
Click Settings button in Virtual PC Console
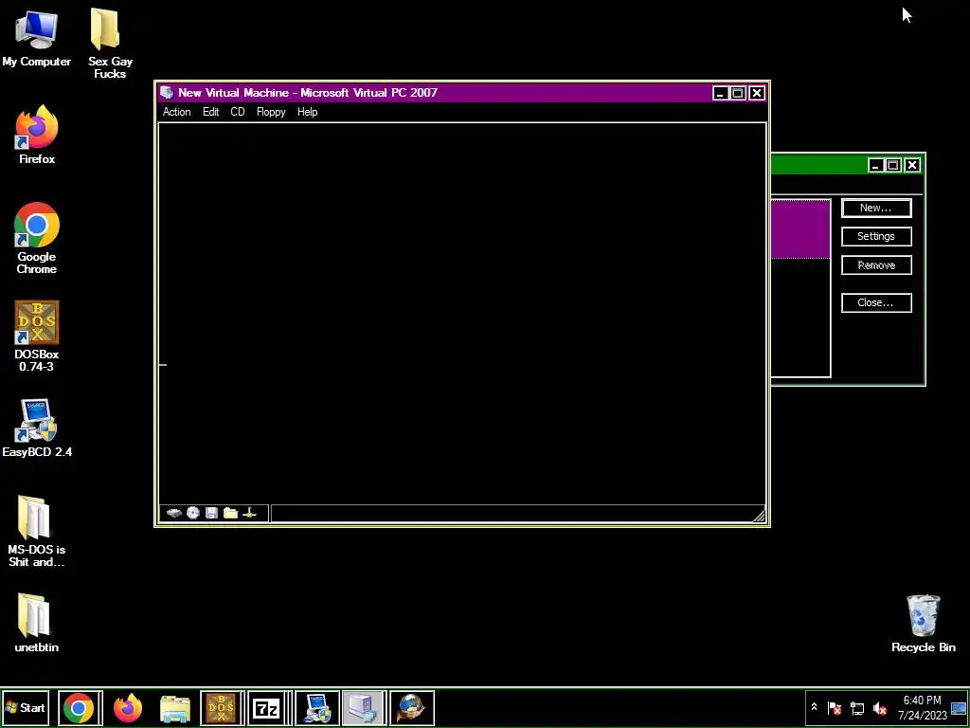(x=876, y=236)
